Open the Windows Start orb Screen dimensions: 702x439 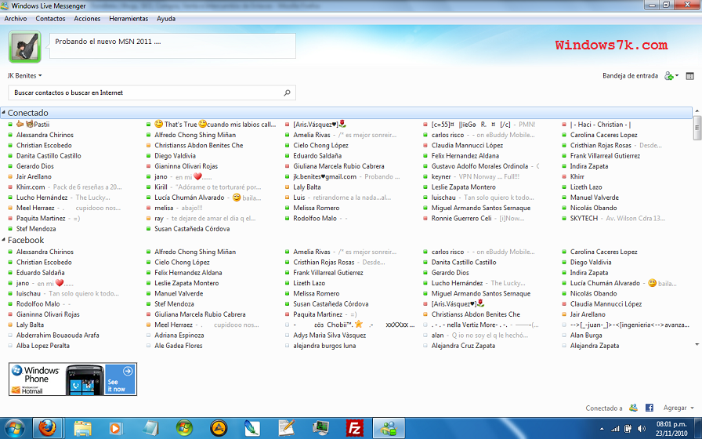(x=14, y=428)
